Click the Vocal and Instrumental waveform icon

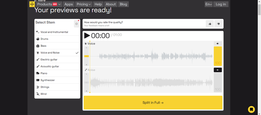(x=38, y=32)
